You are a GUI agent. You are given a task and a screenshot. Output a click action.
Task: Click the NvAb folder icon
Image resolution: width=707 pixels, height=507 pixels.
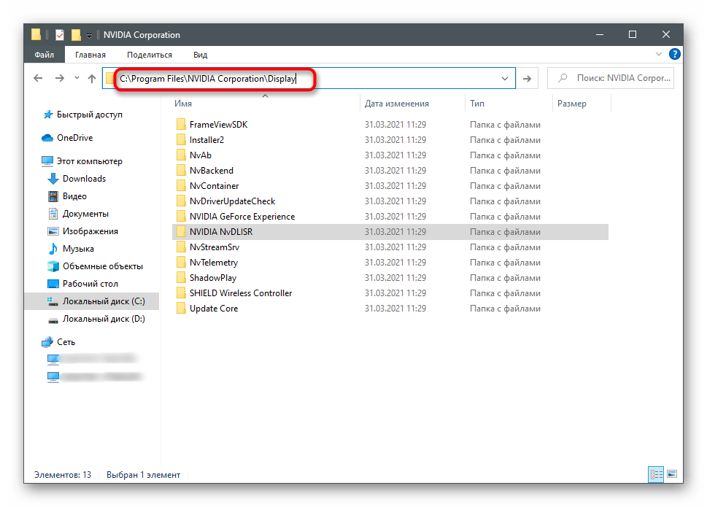(181, 155)
